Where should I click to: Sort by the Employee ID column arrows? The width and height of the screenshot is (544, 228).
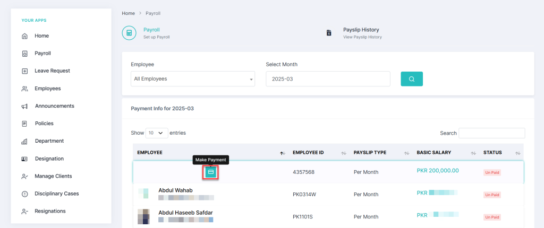tap(344, 153)
